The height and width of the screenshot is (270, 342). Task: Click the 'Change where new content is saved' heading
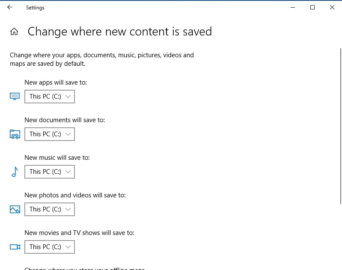pos(120,32)
